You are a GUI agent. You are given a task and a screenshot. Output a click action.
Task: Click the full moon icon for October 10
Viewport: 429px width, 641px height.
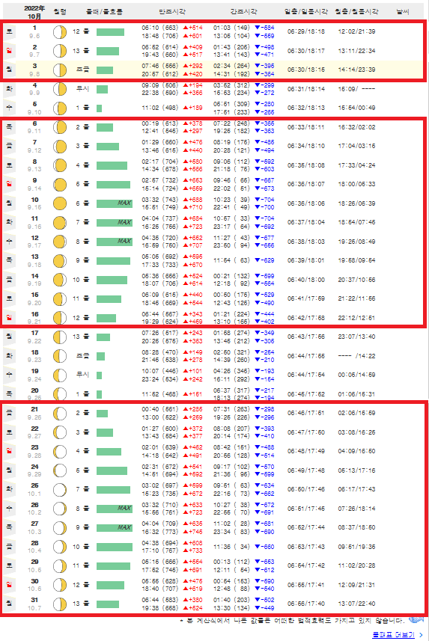tap(60, 203)
